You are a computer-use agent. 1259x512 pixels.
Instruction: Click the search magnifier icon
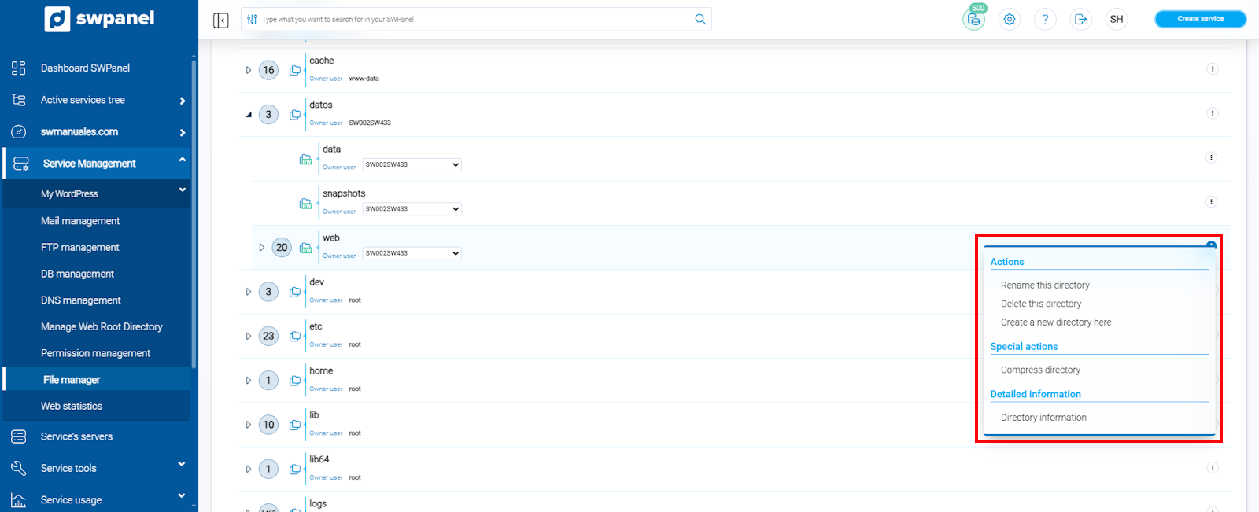[x=700, y=20]
